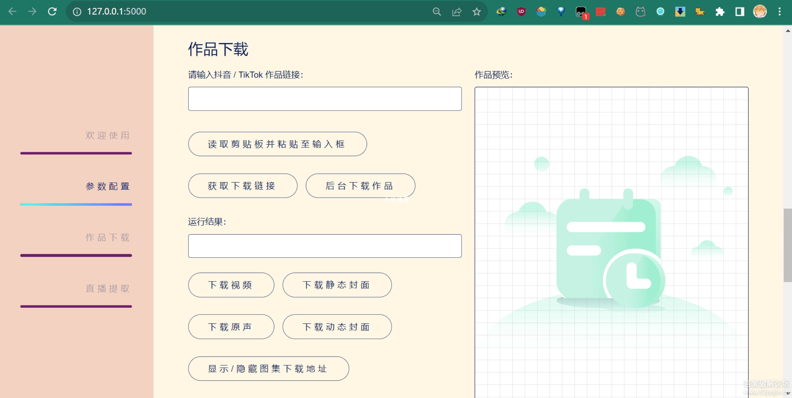
Task: Click the zoom magnifier icon in address bar
Action: pyautogui.click(x=437, y=12)
